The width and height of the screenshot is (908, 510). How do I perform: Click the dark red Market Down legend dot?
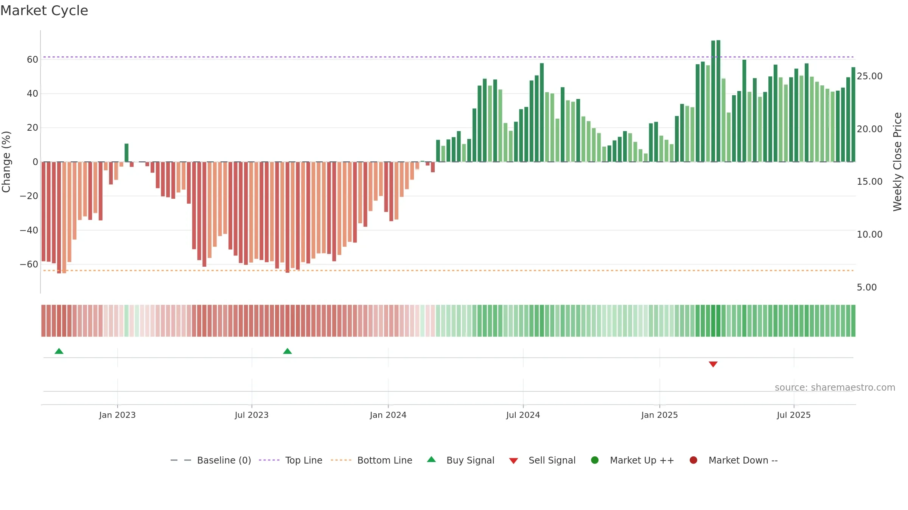coord(693,460)
